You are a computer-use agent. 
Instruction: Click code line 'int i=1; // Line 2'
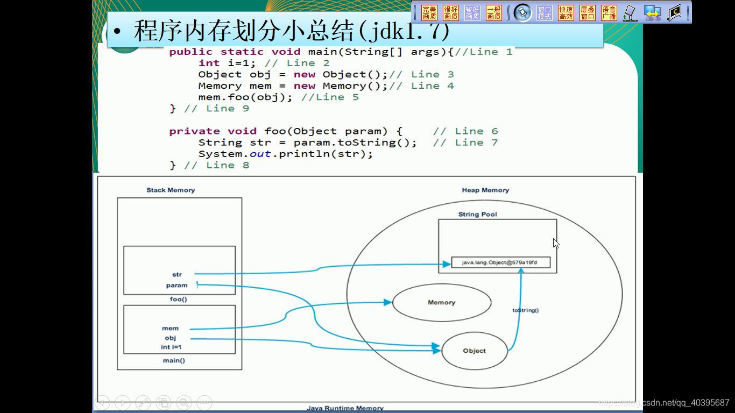coord(264,63)
